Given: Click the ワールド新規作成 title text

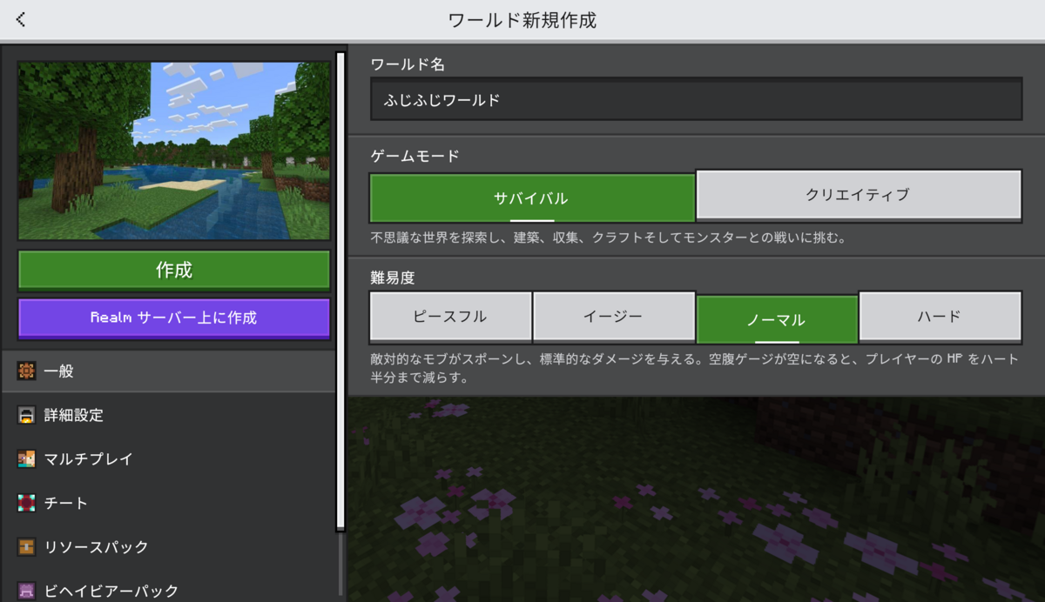Looking at the screenshot, I should pos(522,20).
